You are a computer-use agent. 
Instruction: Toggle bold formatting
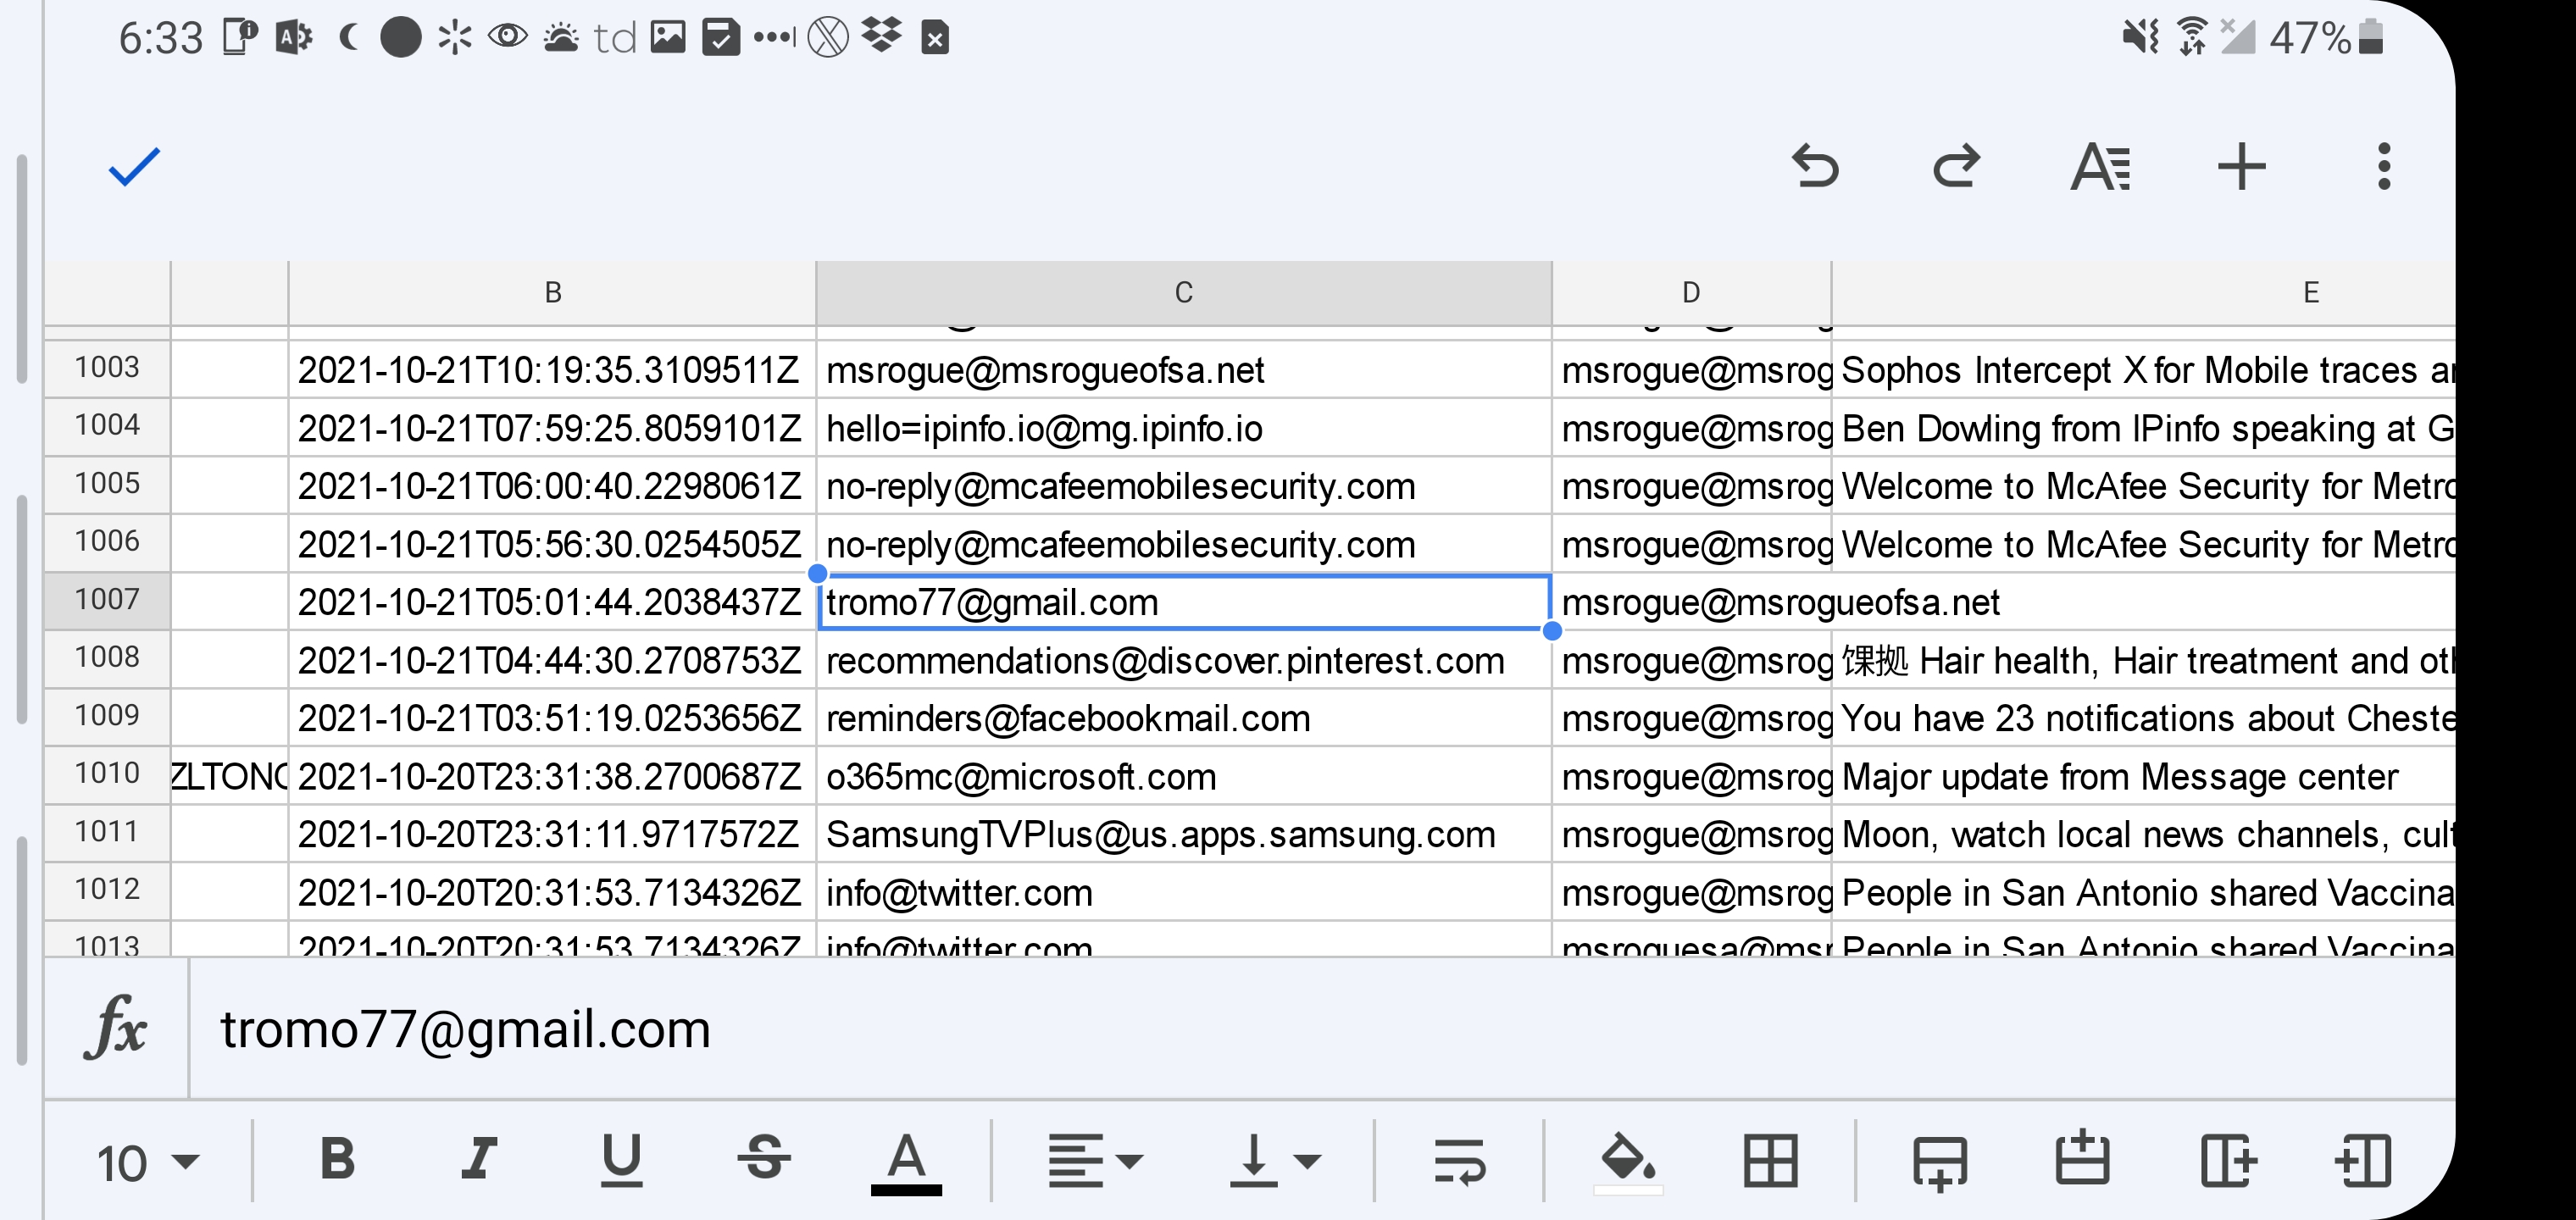coord(338,1160)
